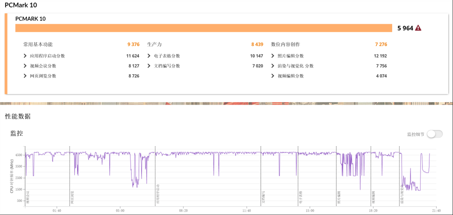453x215 pixels.
Task: Click the 4500 y-axis tick label
Action: (x=19, y=155)
